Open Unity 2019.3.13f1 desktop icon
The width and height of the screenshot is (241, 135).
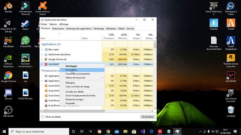[8, 26]
